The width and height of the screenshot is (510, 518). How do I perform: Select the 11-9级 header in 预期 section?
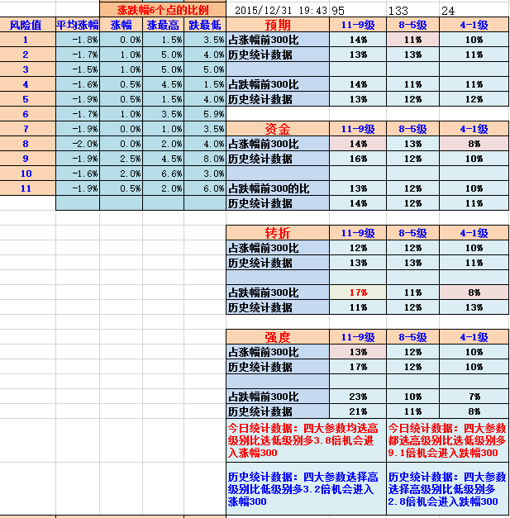point(358,25)
